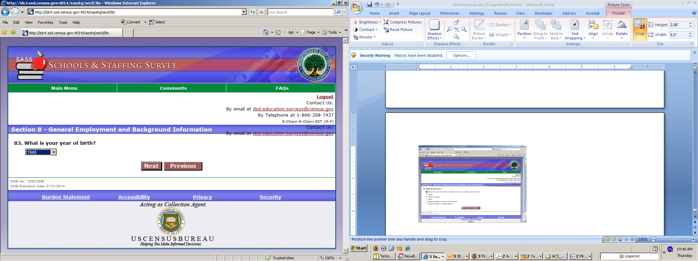Click the Word ruler tab selector
This screenshot has height=261, width=698.
[x=353, y=67]
